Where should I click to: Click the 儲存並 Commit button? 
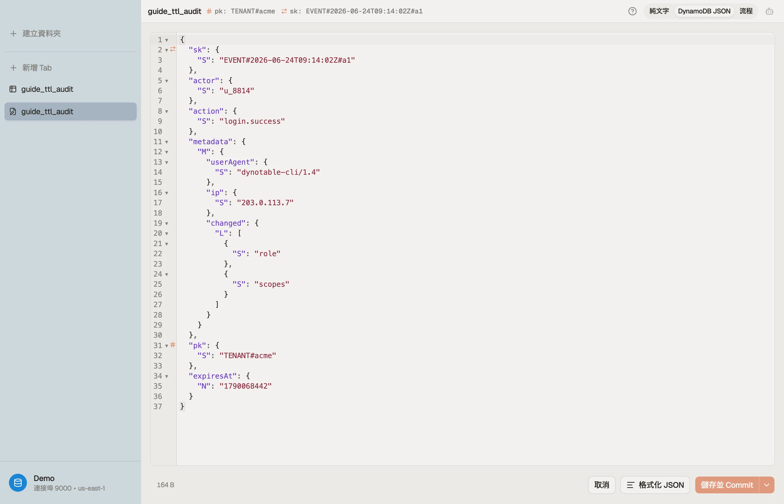(727, 485)
